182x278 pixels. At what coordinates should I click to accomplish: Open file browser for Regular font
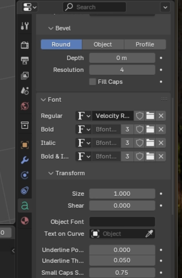150,116
